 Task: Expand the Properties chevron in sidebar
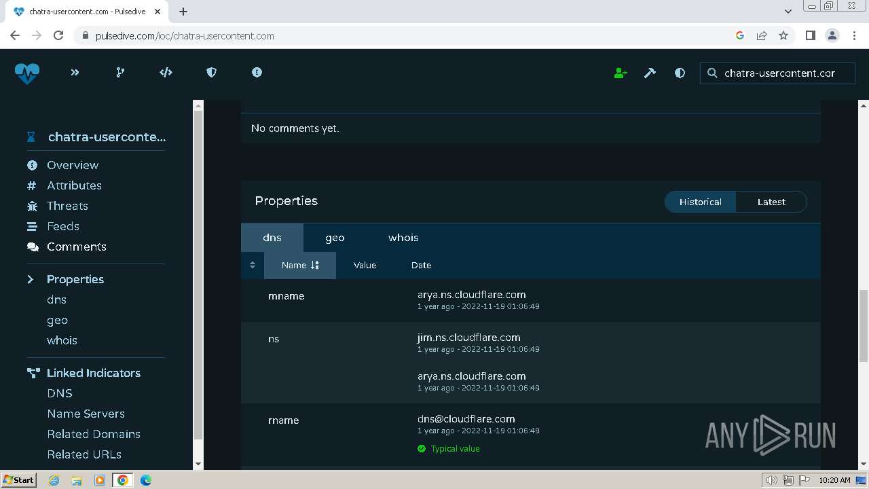[x=31, y=279]
